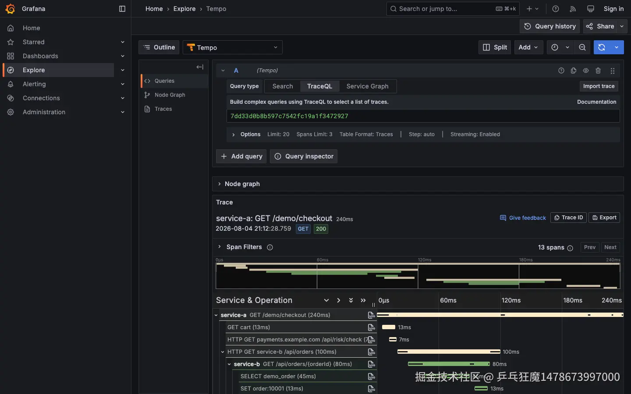This screenshot has width=631, height=394.
Task: Open Starred in the sidebar
Action: [x=33, y=42]
